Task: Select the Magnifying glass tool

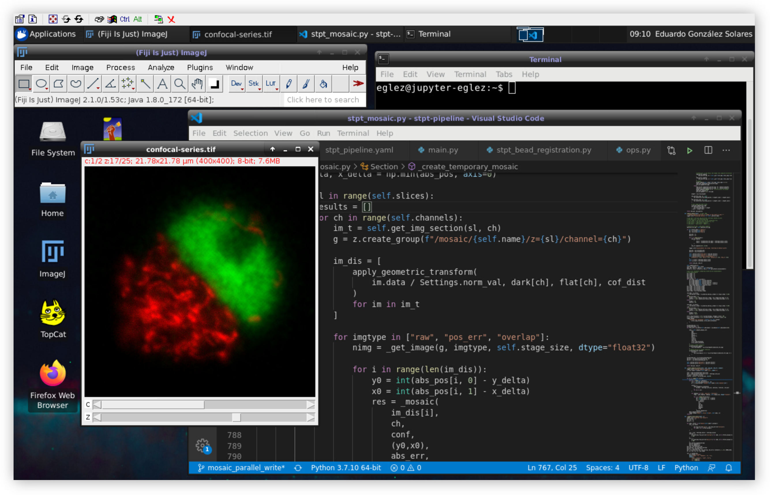Action: (x=180, y=84)
